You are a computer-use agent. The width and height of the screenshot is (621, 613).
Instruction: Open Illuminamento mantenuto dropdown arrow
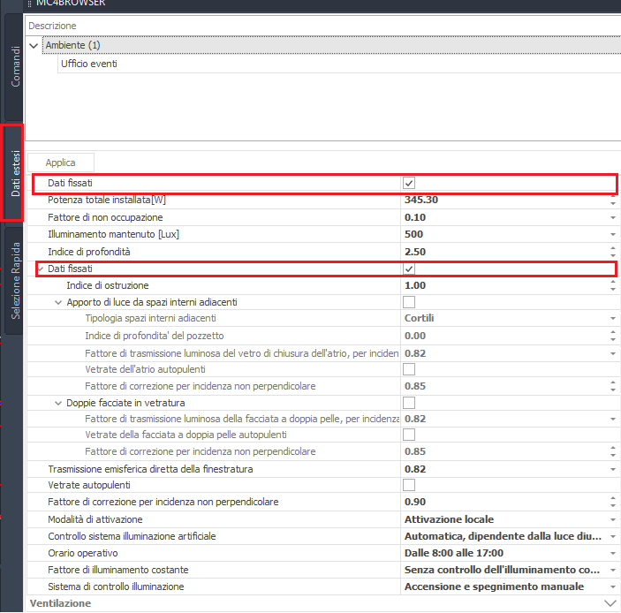613,234
